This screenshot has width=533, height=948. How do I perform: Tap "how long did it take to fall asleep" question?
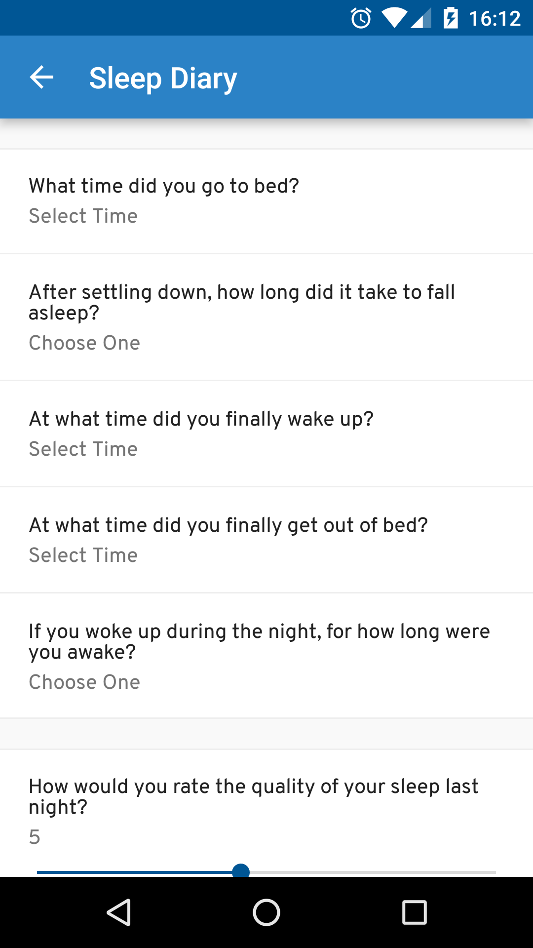(x=242, y=302)
